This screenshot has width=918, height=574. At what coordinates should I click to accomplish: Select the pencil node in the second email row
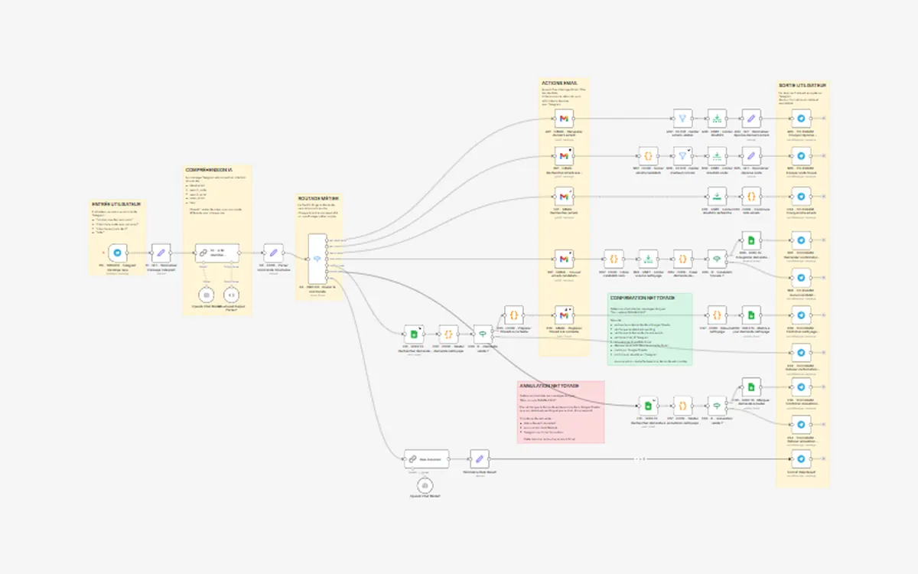pyautogui.click(x=752, y=156)
